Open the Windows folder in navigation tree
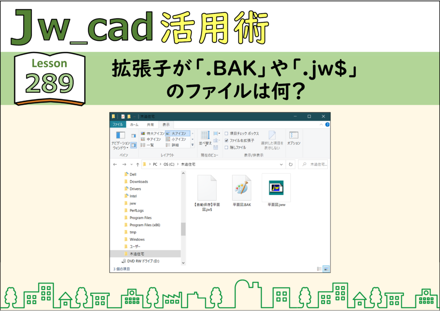Viewport: 440px width, 311px height. [x=137, y=240]
